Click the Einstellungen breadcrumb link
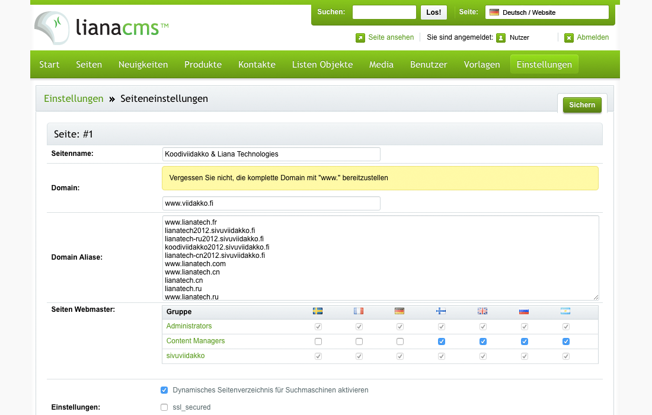652x415 pixels. click(x=73, y=98)
